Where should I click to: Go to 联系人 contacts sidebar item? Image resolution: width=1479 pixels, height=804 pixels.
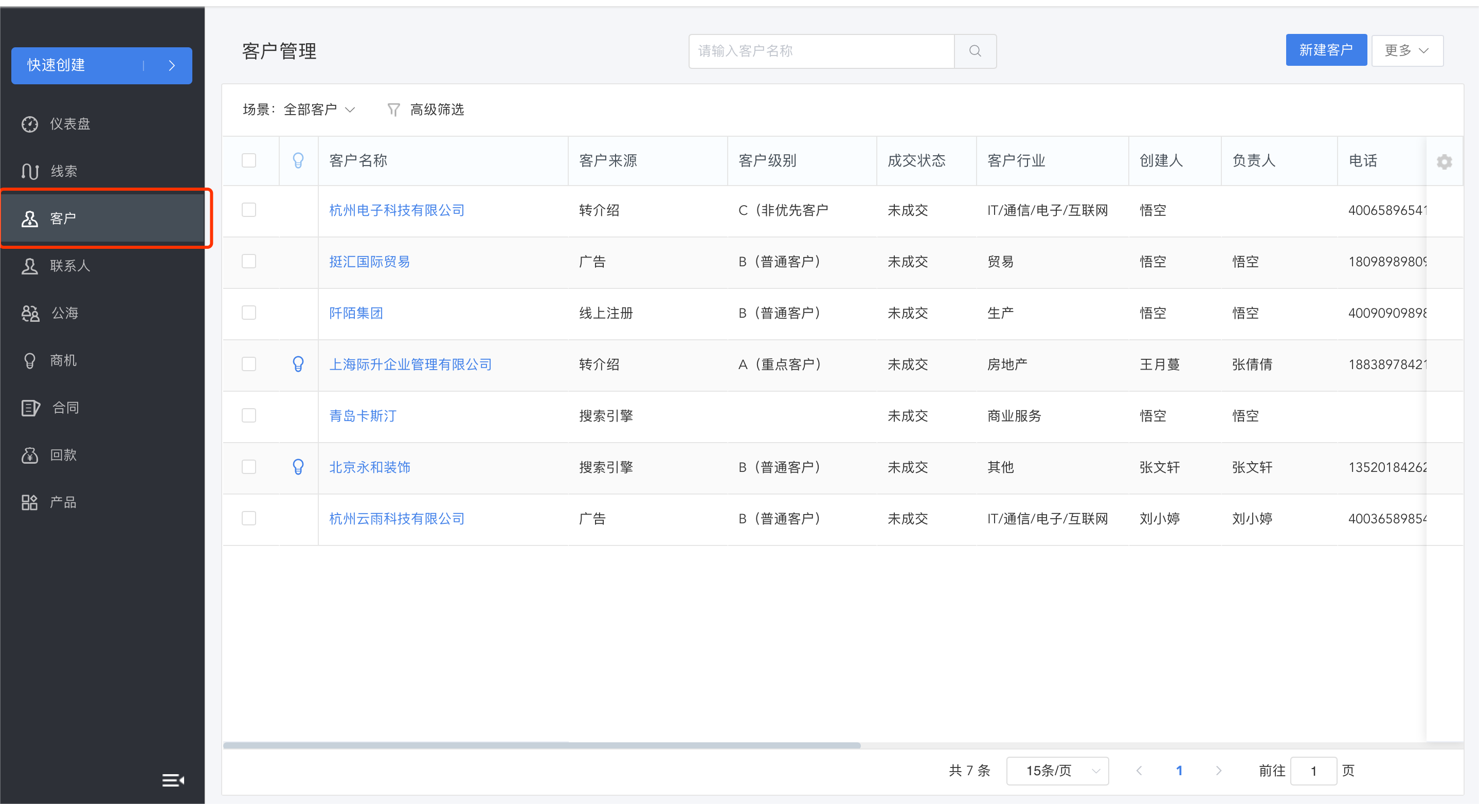click(102, 266)
